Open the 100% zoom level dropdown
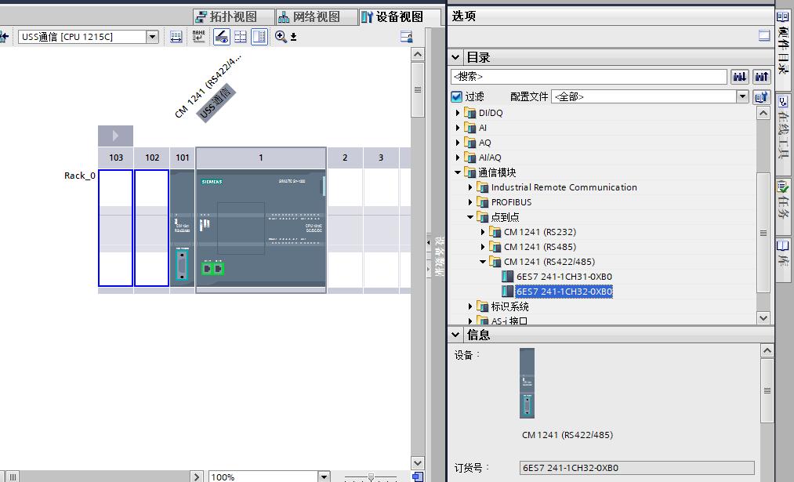 pos(324,477)
